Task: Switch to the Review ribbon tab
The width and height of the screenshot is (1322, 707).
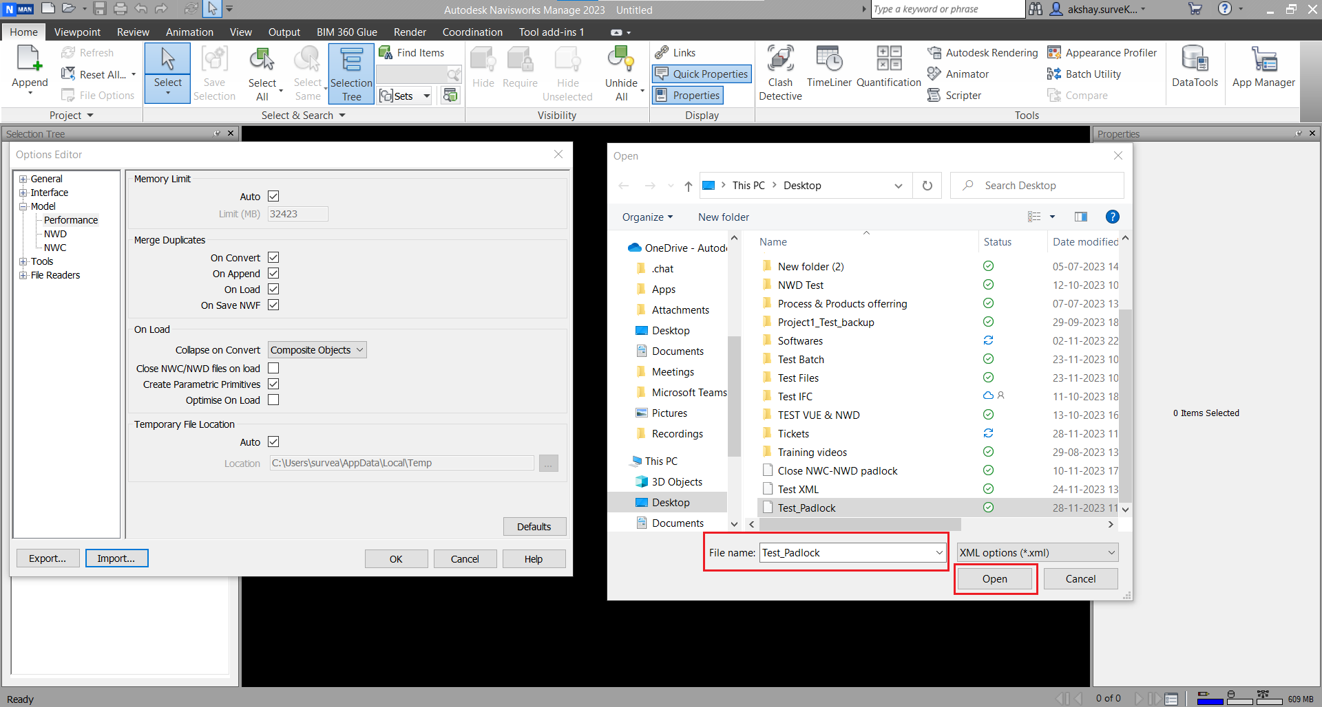Action: [x=133, y=32]
